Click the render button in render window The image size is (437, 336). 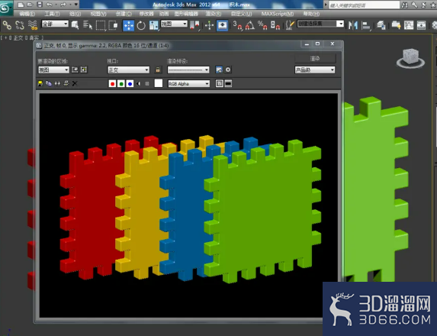[315, 59]
